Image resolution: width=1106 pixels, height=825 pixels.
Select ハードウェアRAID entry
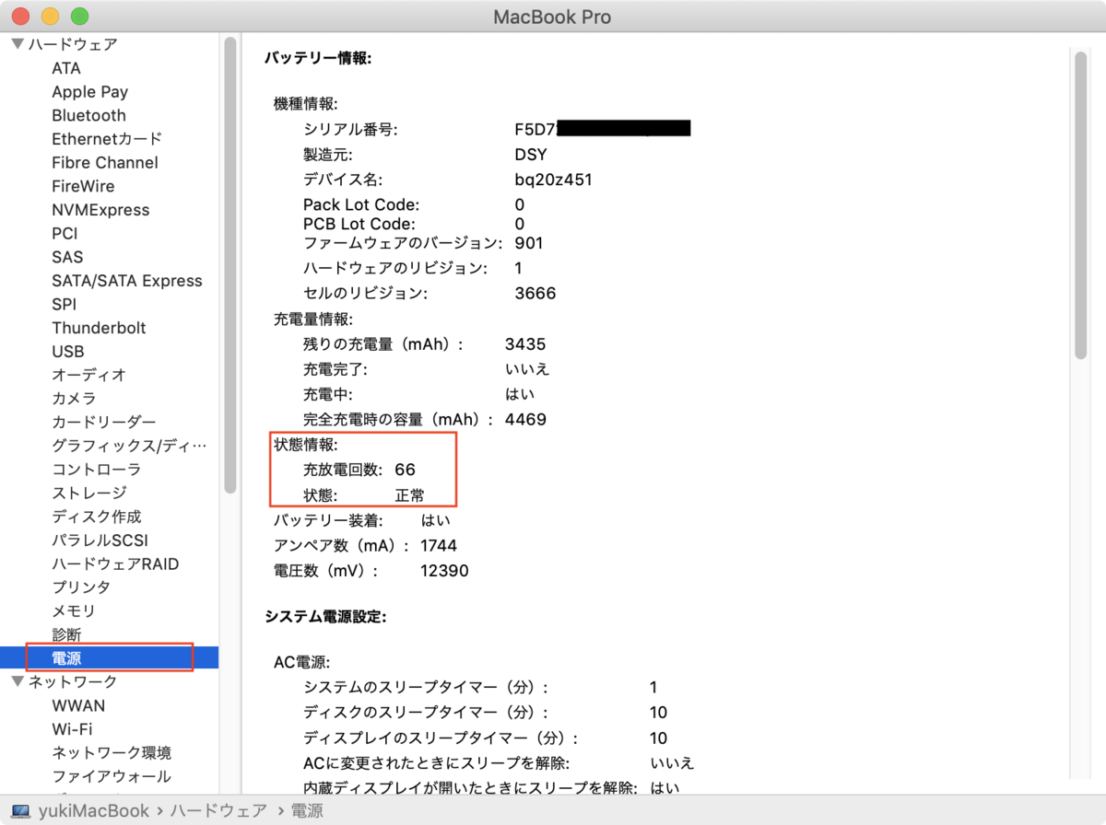coord(115,564)
